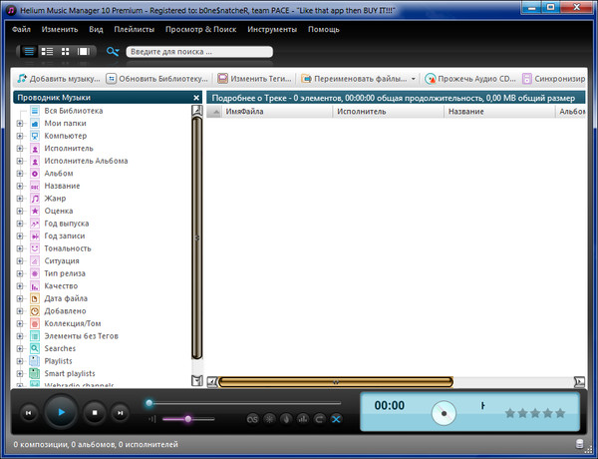Click the Год записи tree icon

pyautogui.click(x=35, y=236)
